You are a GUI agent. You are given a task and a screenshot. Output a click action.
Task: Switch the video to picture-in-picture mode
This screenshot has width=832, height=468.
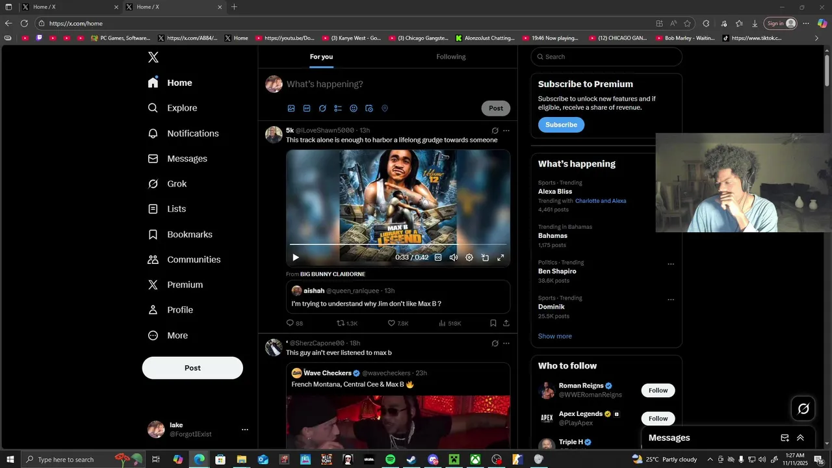485,257
